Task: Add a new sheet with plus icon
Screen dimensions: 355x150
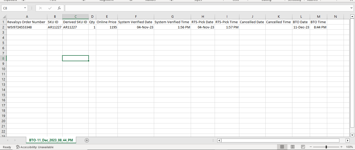Action: [87, 140]
